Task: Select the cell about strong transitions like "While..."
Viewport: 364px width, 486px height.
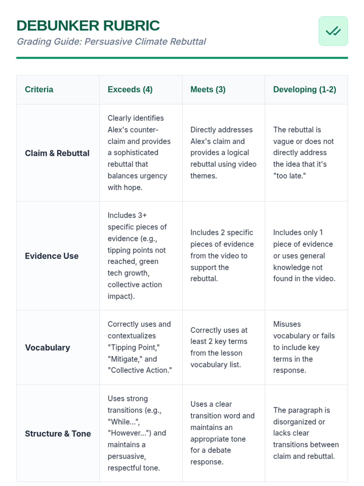Action: (x=141, y=433)
